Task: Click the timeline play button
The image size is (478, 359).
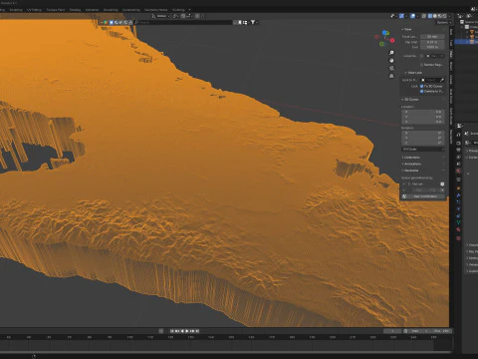Action: coord(187,331)
